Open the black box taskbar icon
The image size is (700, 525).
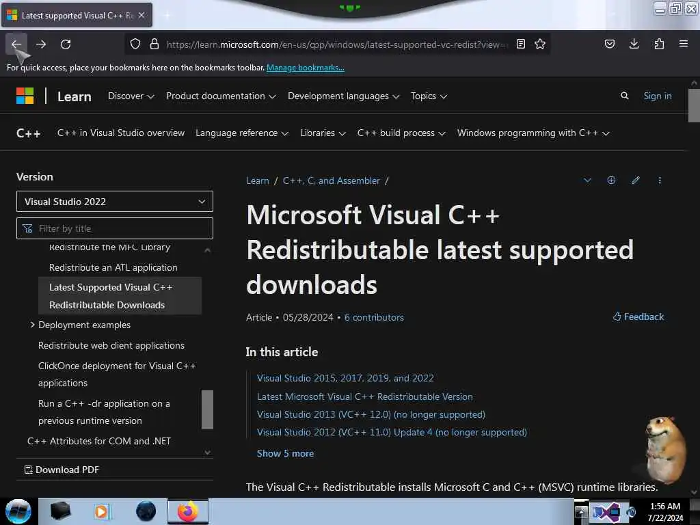61,511
